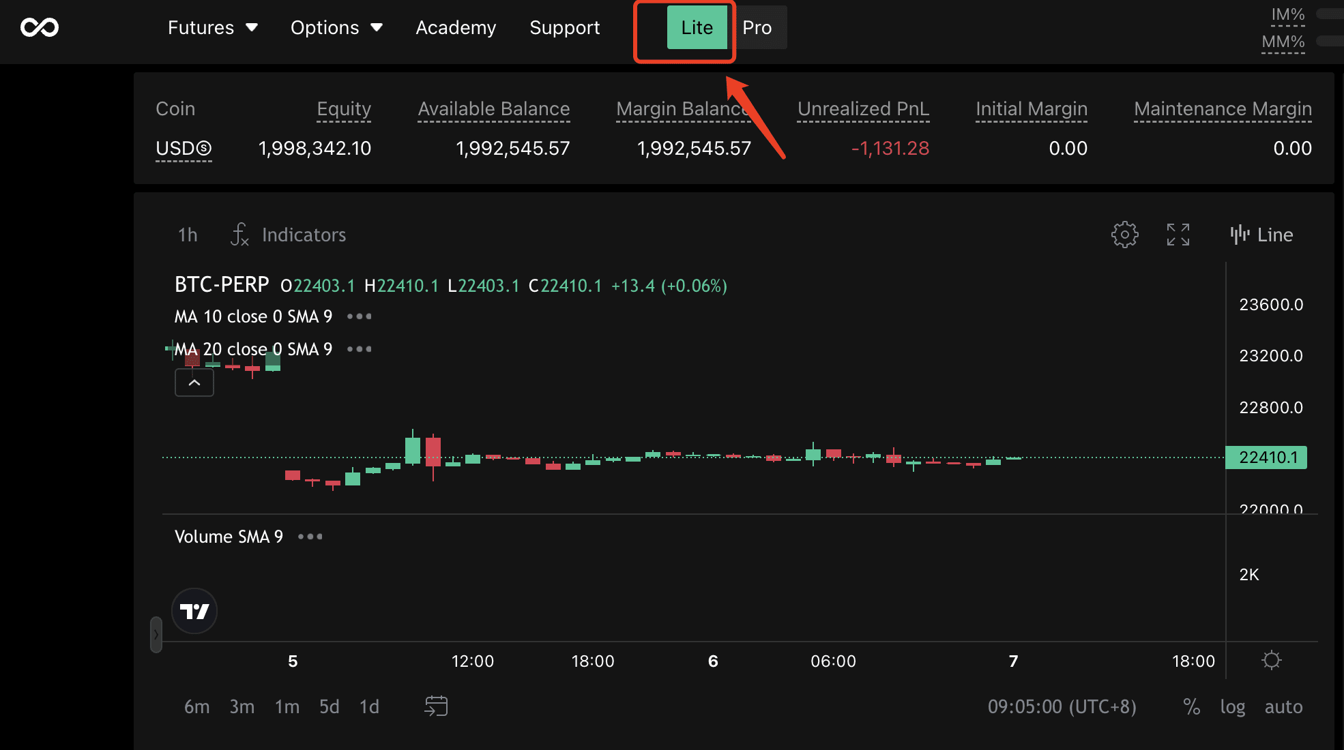1344x750 pixels.
Task: Open time axis settings gear
Action: [x=1271, y=660]
